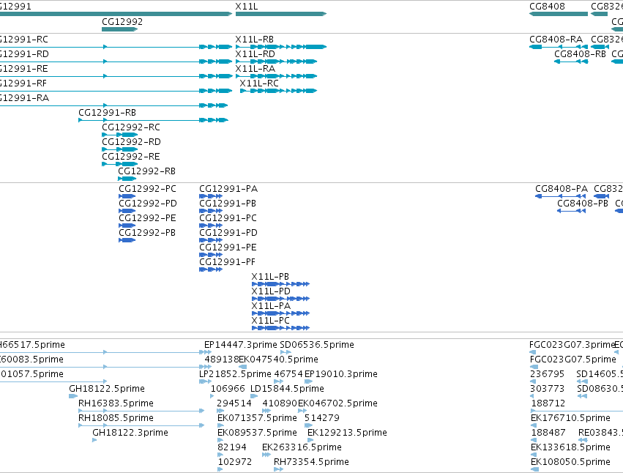Select EST label EK263316.5prime

point(302,448)
